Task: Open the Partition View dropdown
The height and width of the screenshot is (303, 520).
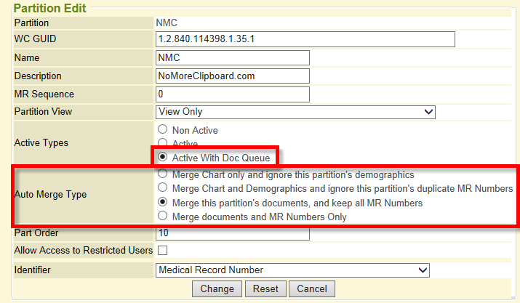Action: click(295, 112)
